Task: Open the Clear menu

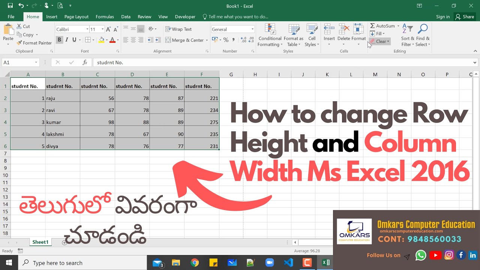Action: [379, 41]
